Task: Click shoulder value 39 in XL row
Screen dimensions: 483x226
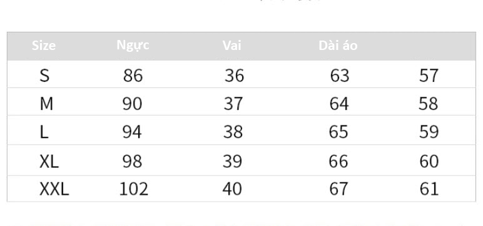Action: (232, 162)
